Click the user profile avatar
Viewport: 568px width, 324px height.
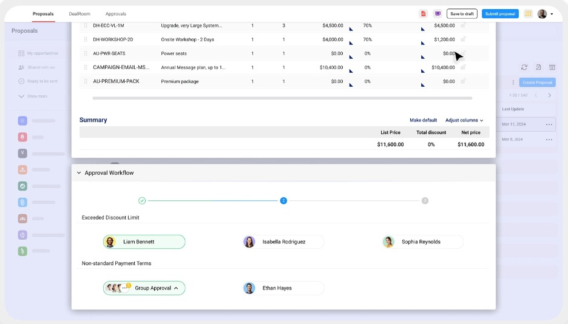542,14
